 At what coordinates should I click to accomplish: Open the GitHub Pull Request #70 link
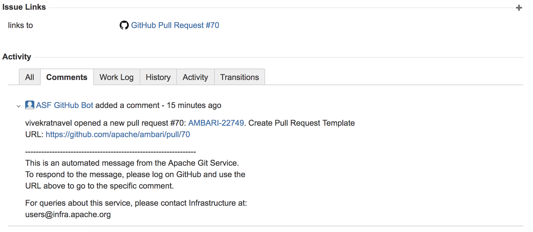tap(175, 25)
